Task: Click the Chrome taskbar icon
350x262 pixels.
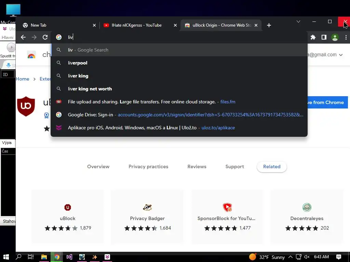Action: (57, 257)
